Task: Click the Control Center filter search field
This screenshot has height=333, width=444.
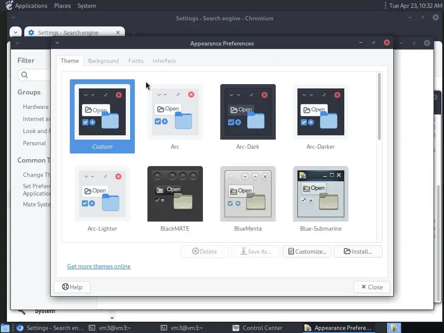Action: coord(34,75)
